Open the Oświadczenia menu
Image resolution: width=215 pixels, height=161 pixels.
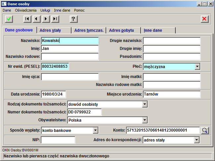point(26,10)
